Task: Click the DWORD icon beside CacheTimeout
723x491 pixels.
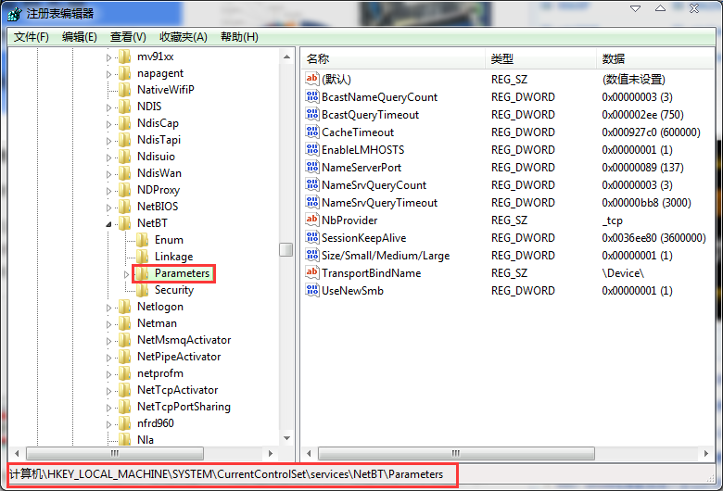Action: pos(312,132)
